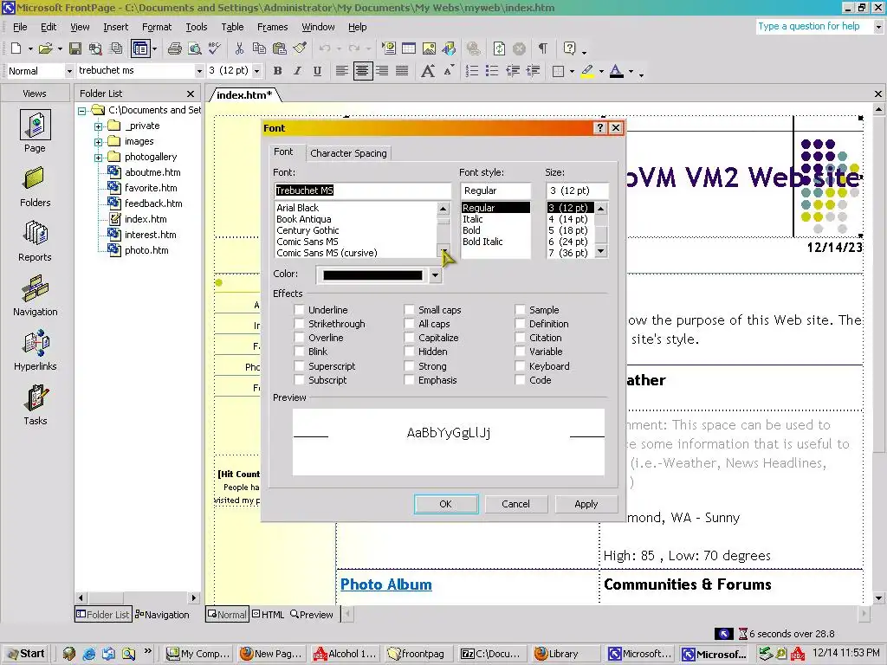
Task: Click the Bullets list icon
Action: click(492, 71)
